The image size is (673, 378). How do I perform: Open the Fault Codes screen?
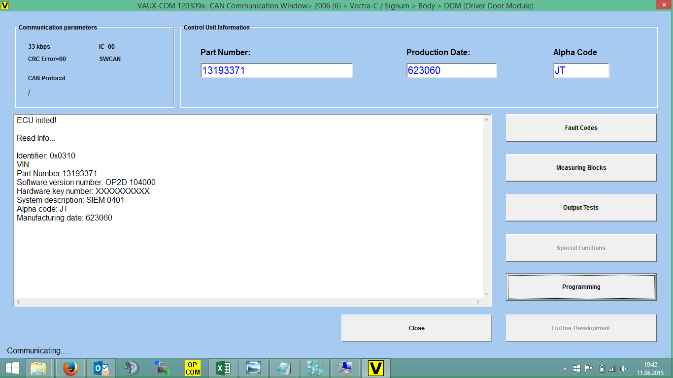pos(581,128)
